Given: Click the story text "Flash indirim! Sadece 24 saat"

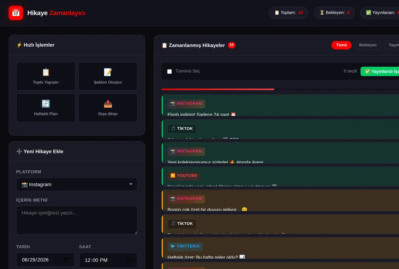Looking at the screenshot, I should (201, 114).
